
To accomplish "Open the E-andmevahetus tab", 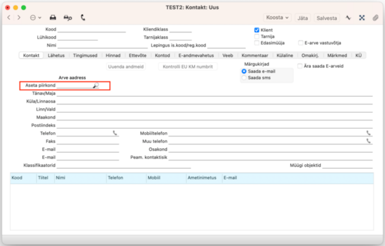I will tap(196, 55).
